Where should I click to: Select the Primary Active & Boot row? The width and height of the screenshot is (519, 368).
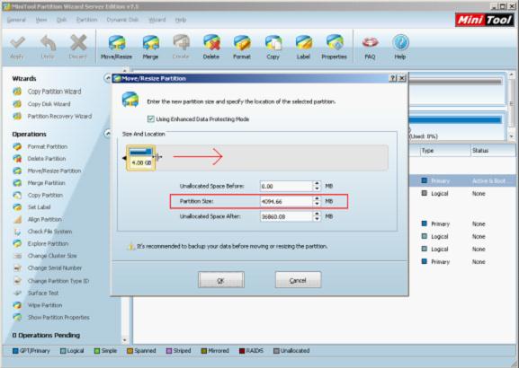(463, 180)
